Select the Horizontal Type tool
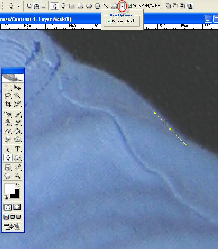Screen dimensions: 218x249 [x=17, y=149]
